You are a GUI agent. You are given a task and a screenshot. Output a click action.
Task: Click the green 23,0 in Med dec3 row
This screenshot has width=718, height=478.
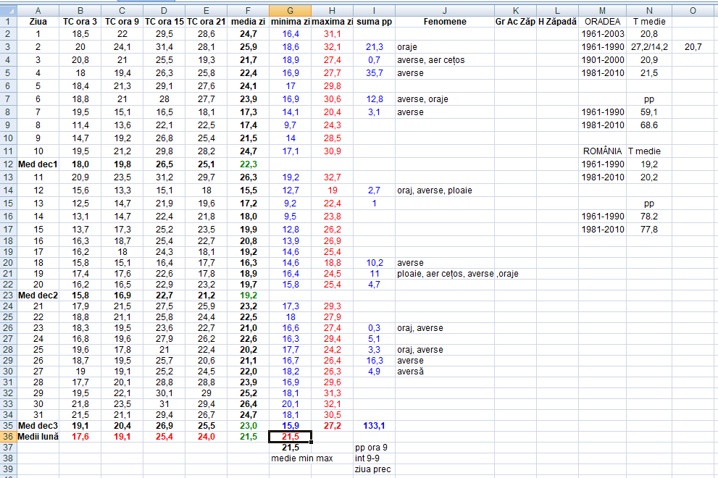(248, 426)
